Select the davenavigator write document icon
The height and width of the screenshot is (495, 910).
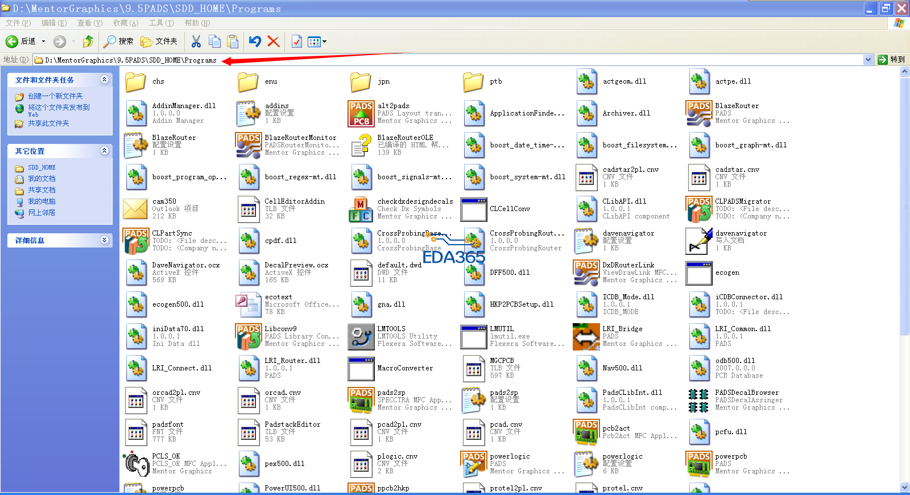pos(698,241)
